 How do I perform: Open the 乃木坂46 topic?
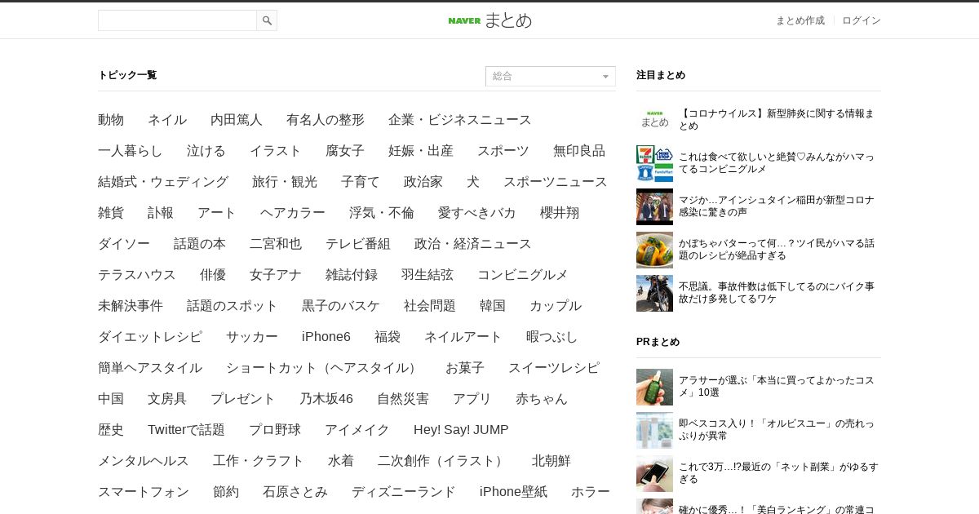point(326,399)
